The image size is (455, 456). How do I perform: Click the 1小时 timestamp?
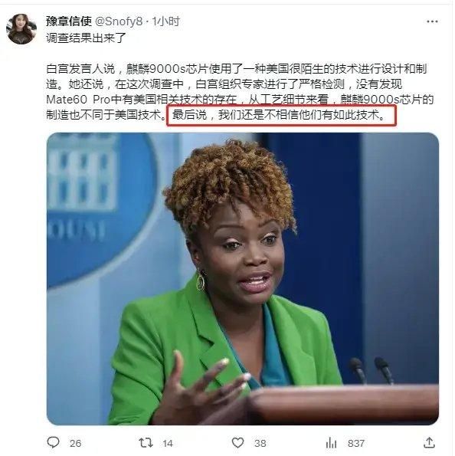(x=165, y=21)
